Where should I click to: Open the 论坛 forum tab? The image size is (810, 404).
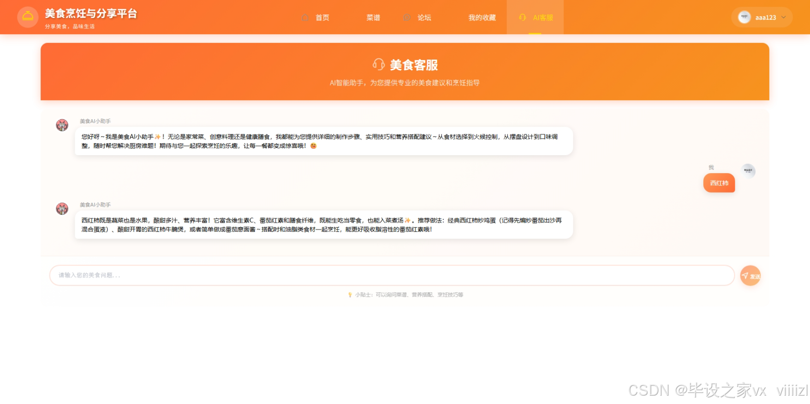tap(424, 18)
